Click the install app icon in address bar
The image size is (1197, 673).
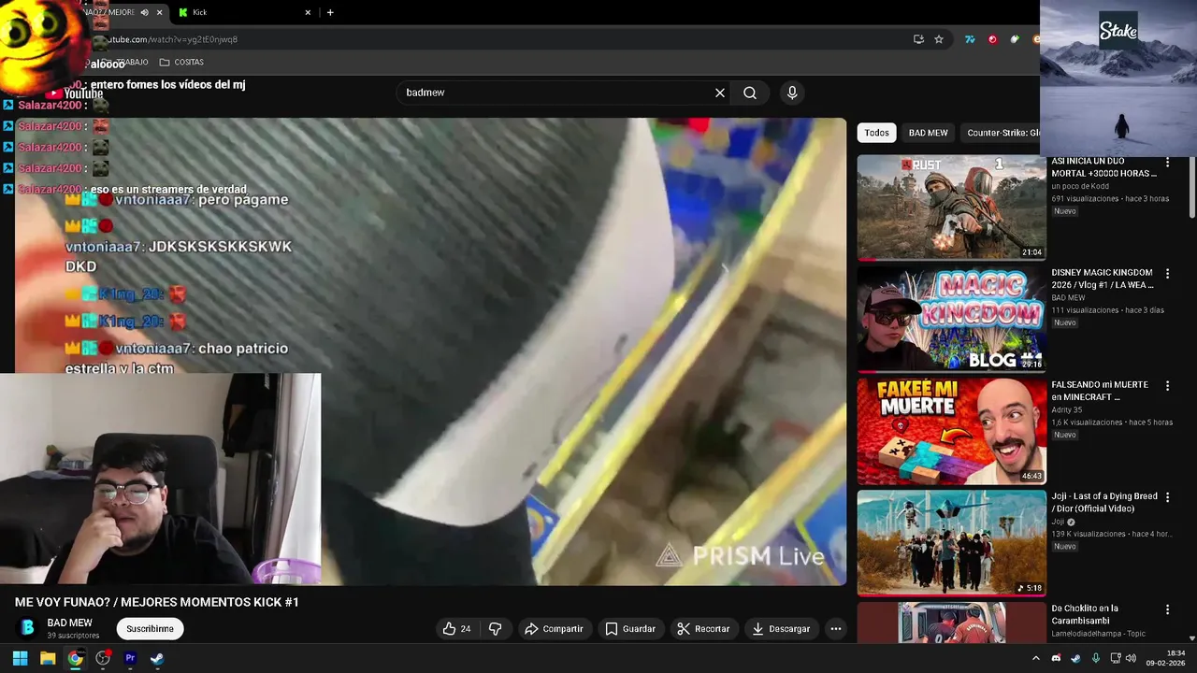[918, 39]
